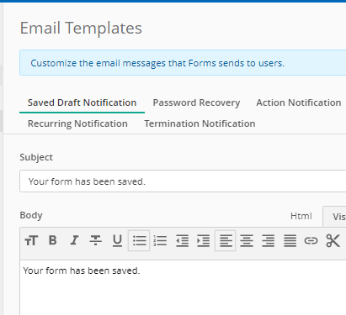The height and width of the screenshot is (315, 346).
Task: Open the Action Notification tab
Action: click(299, 102)
